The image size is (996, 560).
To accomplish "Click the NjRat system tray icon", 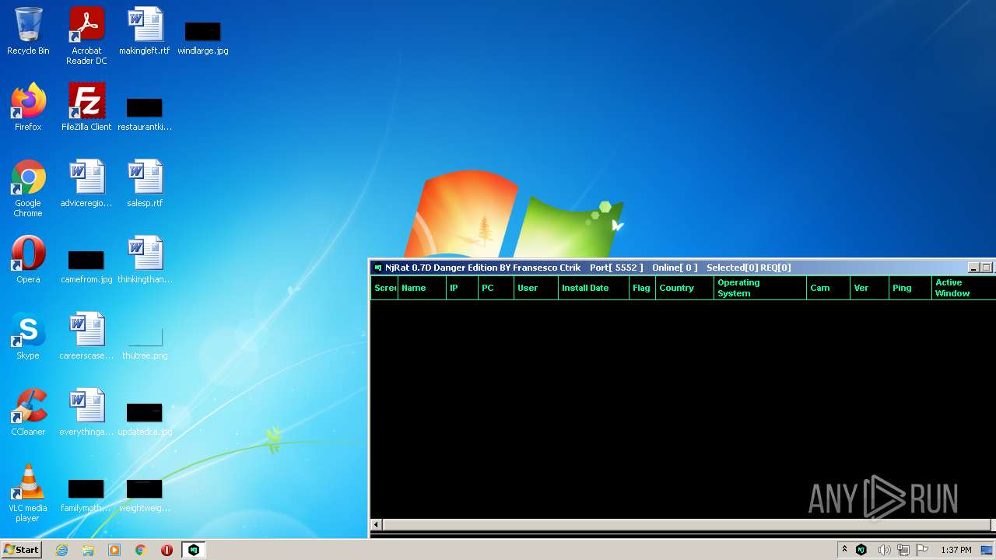I will pos(861,550).
